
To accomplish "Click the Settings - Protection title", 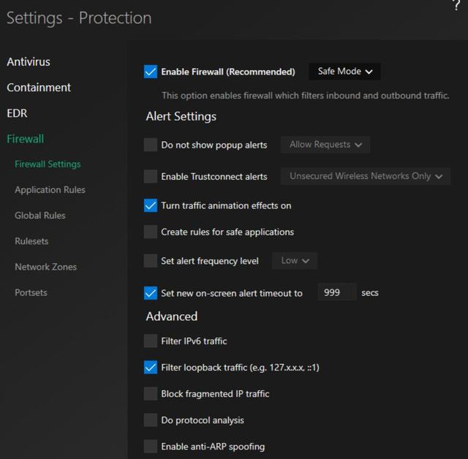I will pyautogui.click(x=79, y=18).
